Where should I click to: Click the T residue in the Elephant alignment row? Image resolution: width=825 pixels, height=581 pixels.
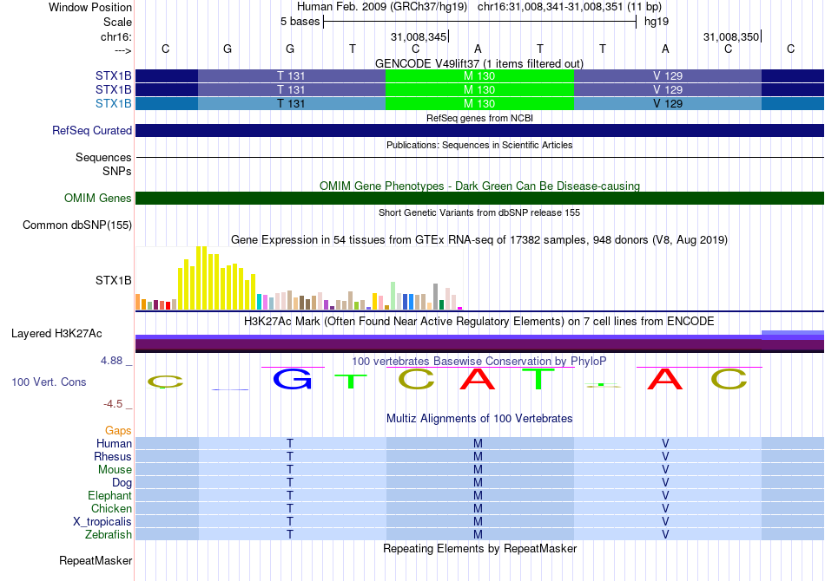point(290,495)
